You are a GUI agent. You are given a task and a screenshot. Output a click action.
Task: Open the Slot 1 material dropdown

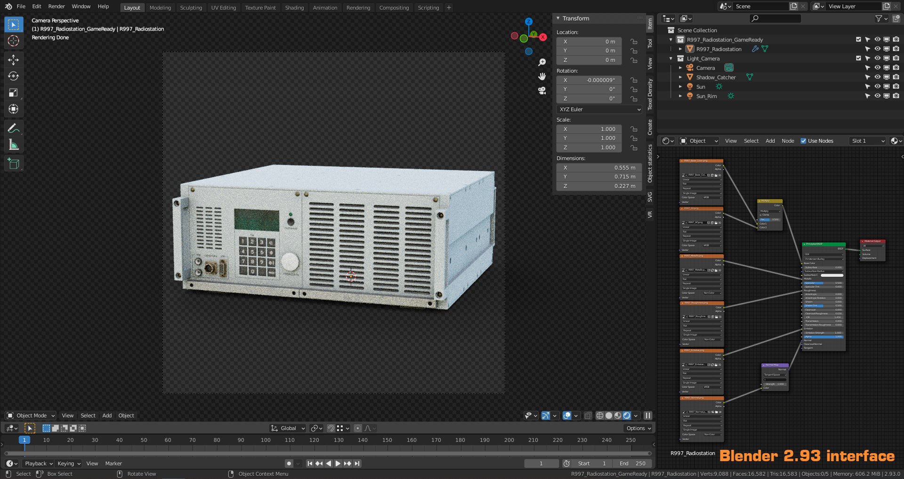point(868,141)
